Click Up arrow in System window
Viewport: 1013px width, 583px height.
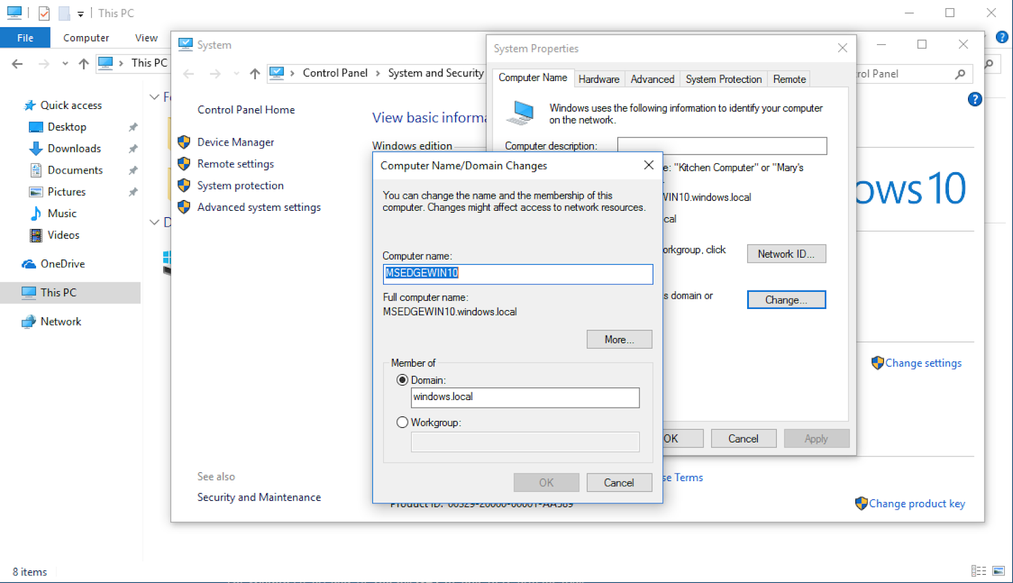click(x=255, y=73)
